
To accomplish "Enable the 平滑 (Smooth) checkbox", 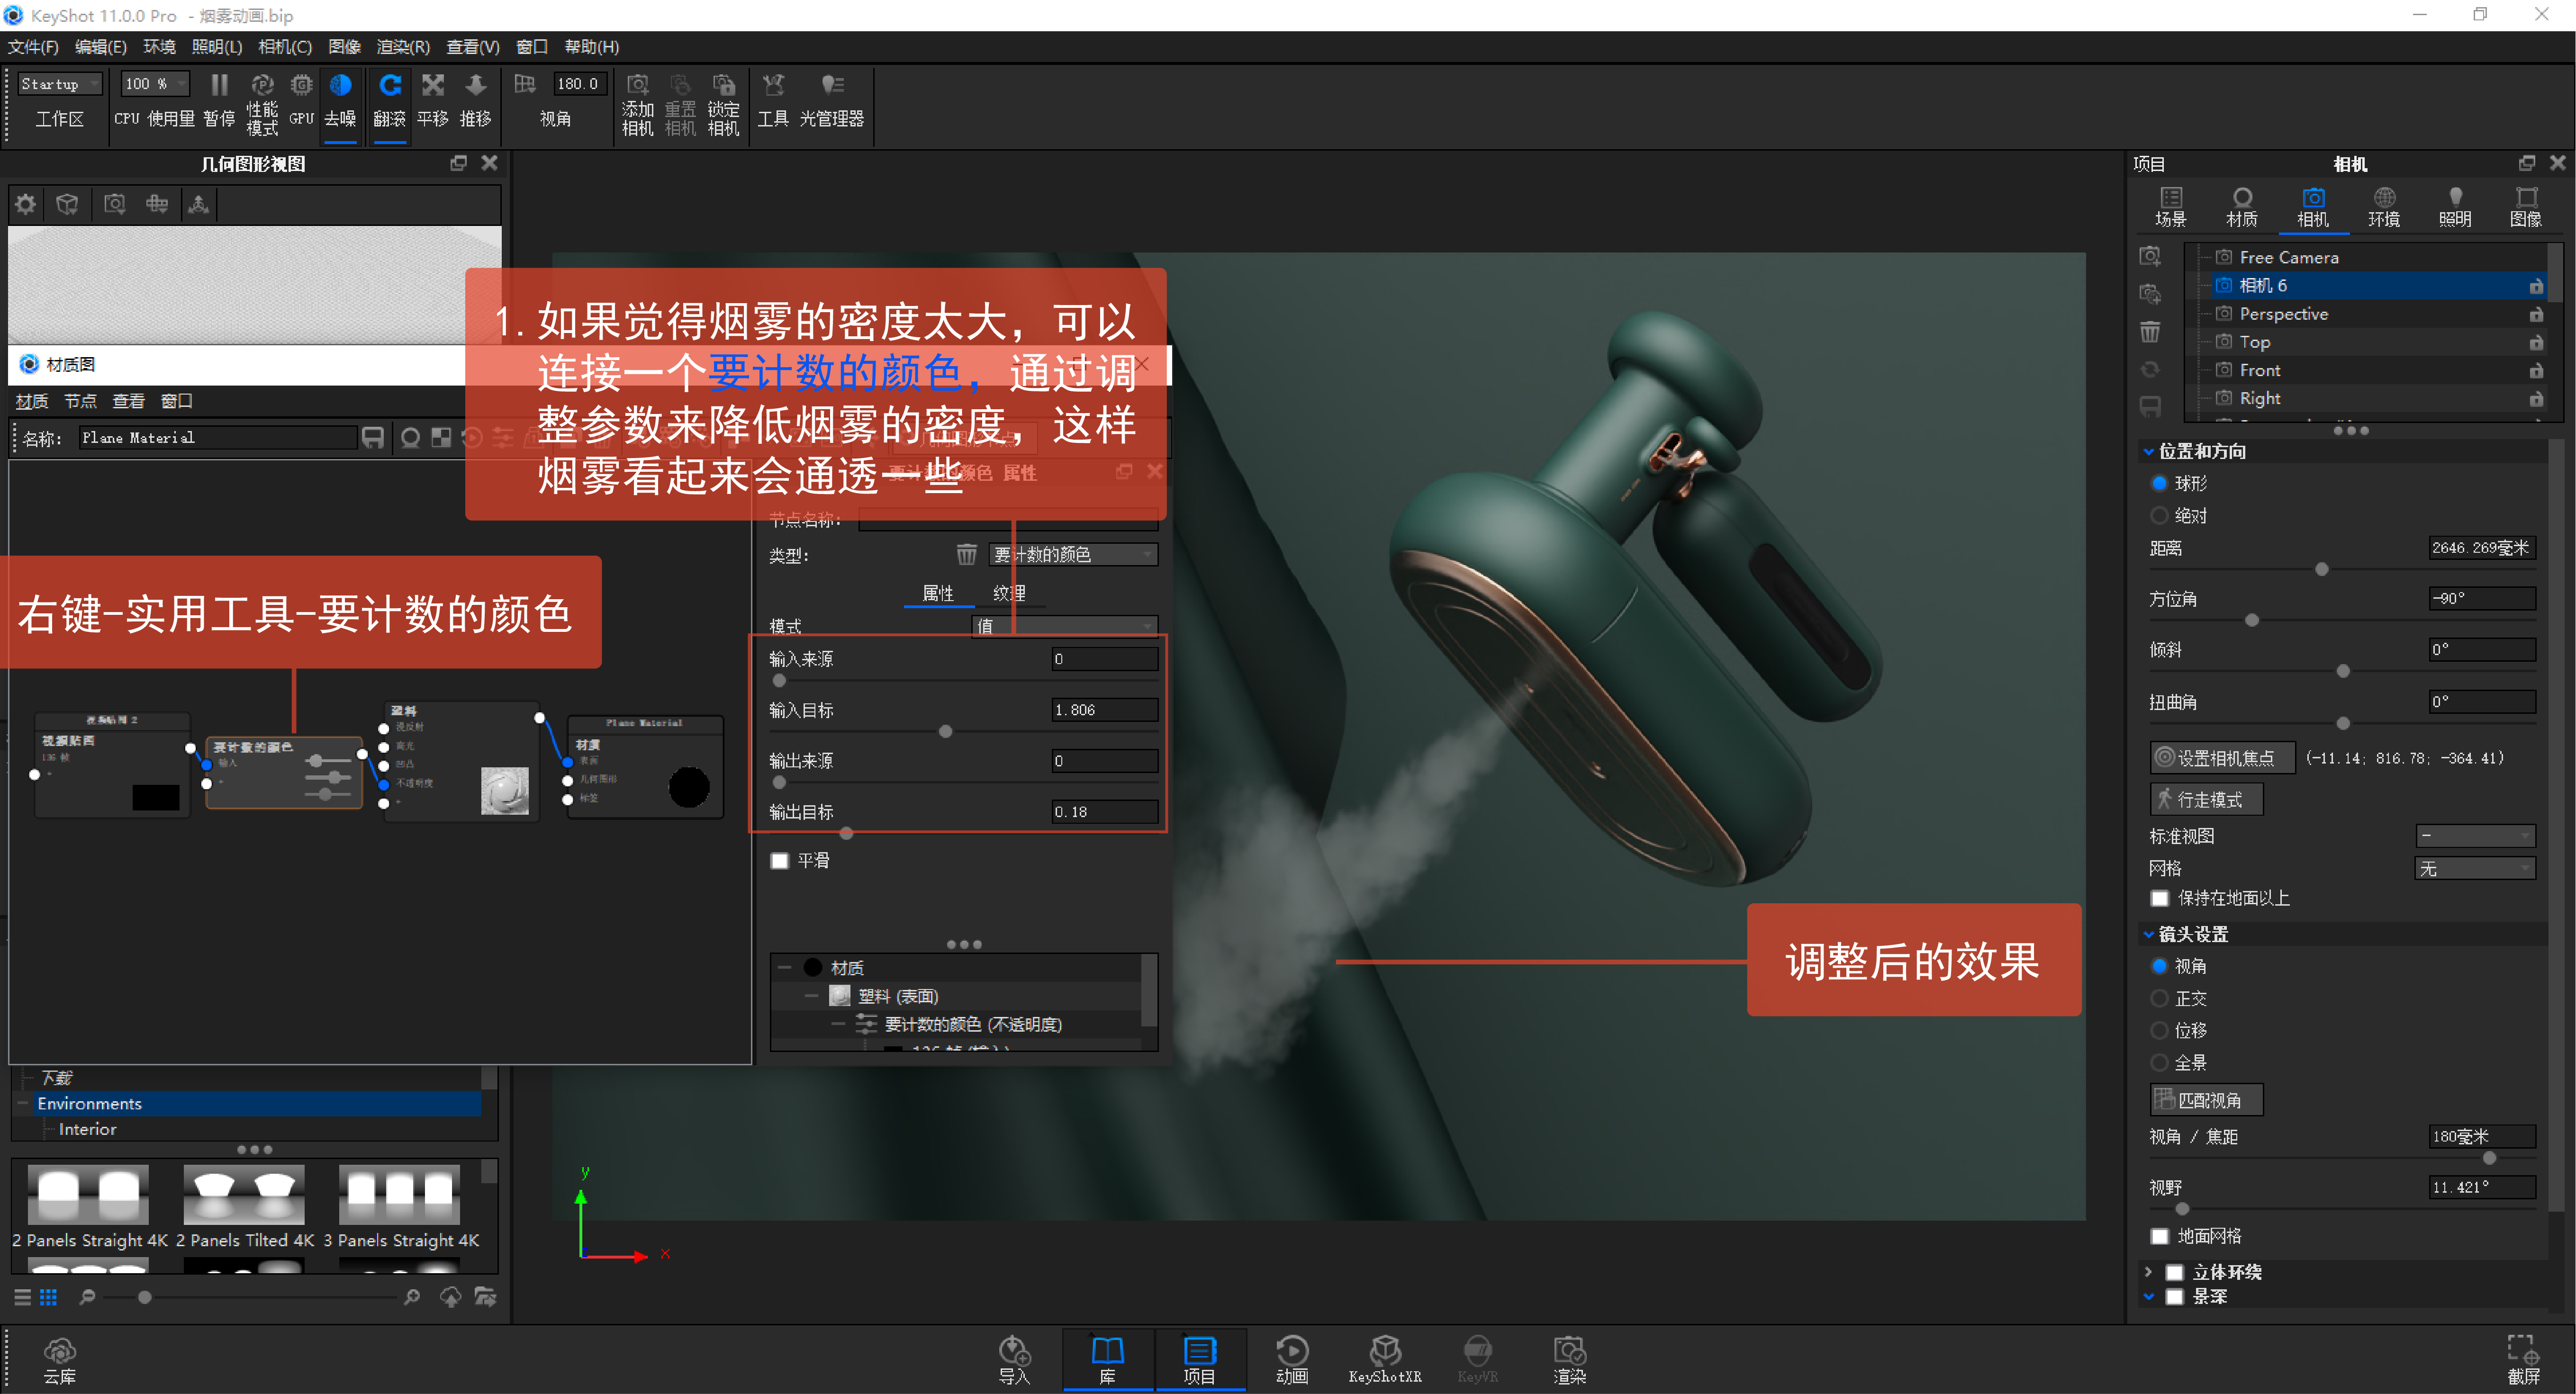I will [780, 860].
